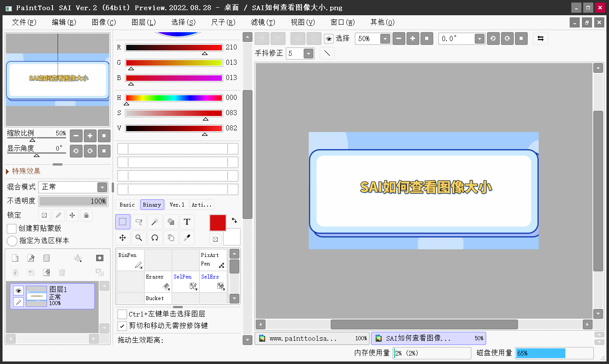Enable 指定为选区样本 radio option
609x364 pixels.
click(12, 241)
